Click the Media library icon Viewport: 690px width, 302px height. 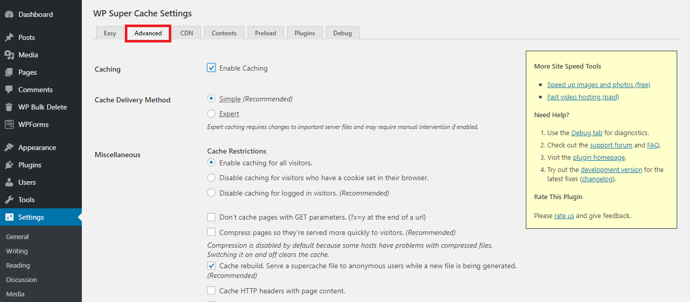pos(9,55)
